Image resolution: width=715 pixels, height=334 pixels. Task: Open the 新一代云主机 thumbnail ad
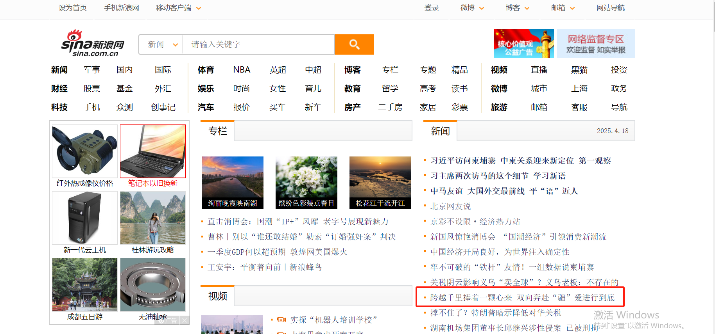pyautogui.click(x=85, y=218)
